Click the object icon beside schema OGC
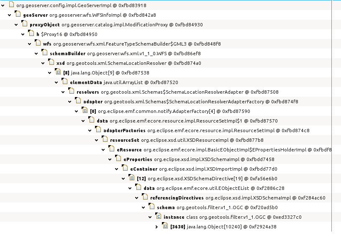The image size is (341, 238). pos(152,206)
